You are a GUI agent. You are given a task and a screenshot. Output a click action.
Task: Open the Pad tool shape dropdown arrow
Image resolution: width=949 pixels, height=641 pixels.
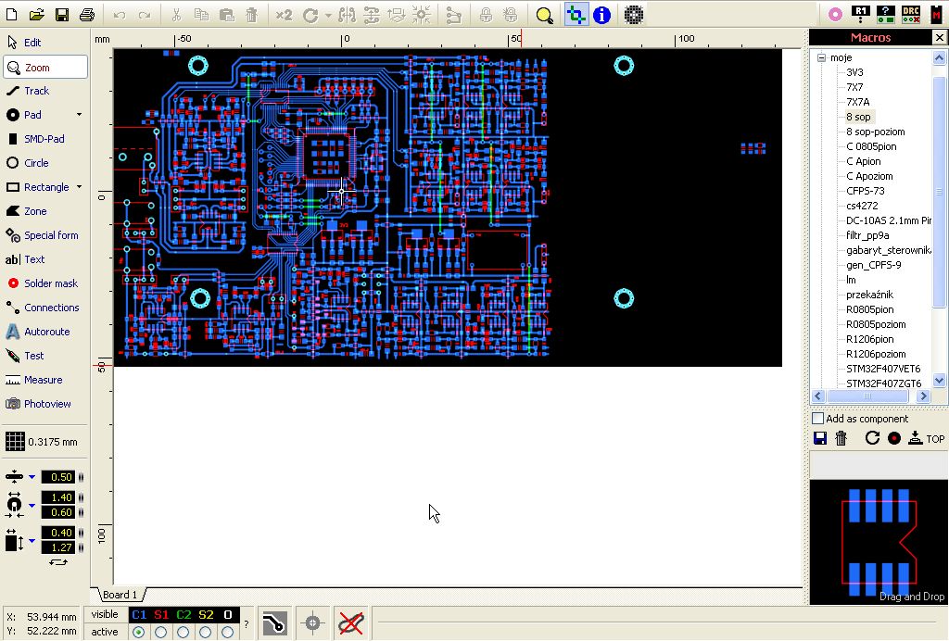[x=79, y=115]
